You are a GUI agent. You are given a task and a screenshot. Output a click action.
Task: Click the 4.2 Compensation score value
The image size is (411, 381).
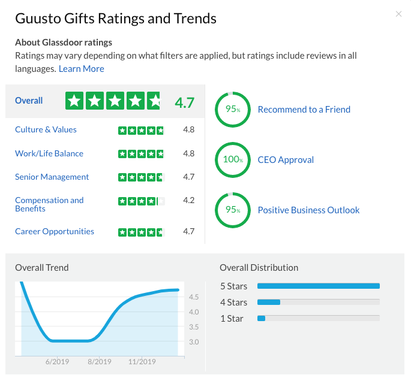pyautogui.click(x=189, y=201)
